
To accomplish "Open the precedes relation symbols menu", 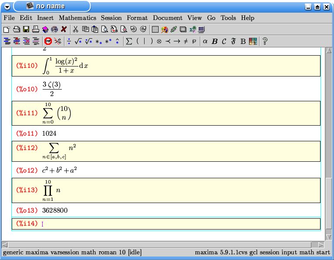I will point(168,41).
